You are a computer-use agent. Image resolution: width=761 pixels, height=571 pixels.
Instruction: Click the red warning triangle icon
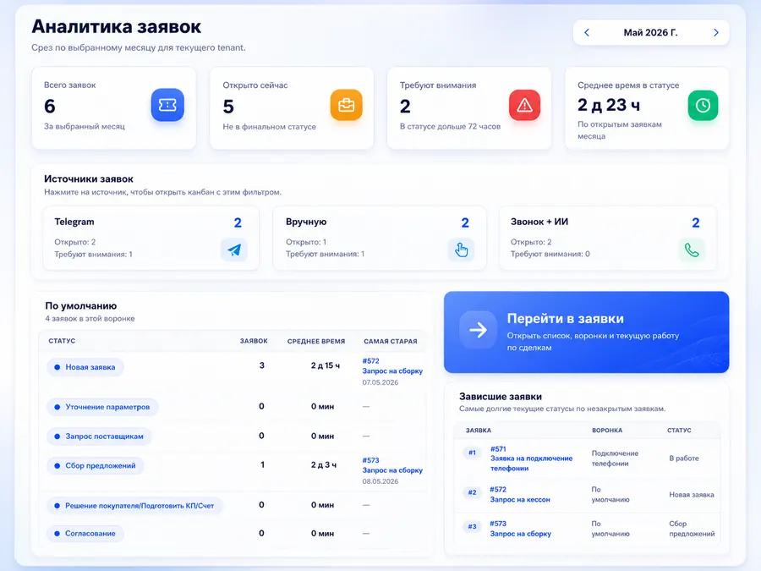[524, 105]
